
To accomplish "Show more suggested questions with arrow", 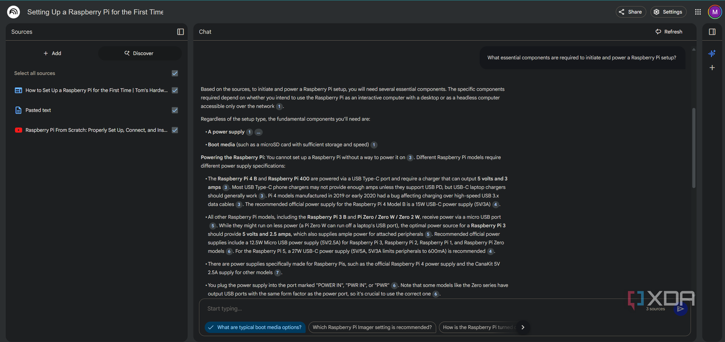I will click(522, 327).
